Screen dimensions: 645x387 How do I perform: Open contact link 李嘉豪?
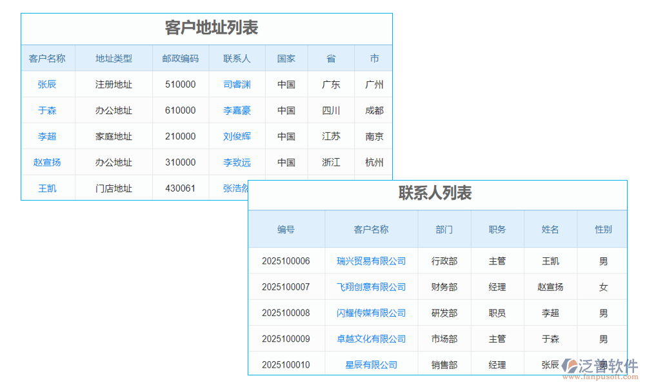click(237, 110)
